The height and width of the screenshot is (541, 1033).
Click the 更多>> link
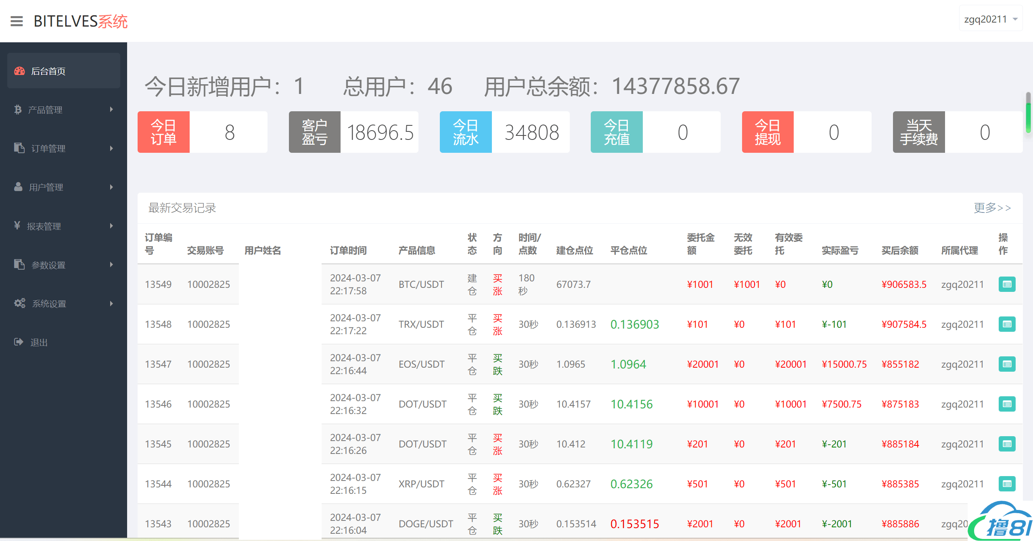[x=992, y=208]
